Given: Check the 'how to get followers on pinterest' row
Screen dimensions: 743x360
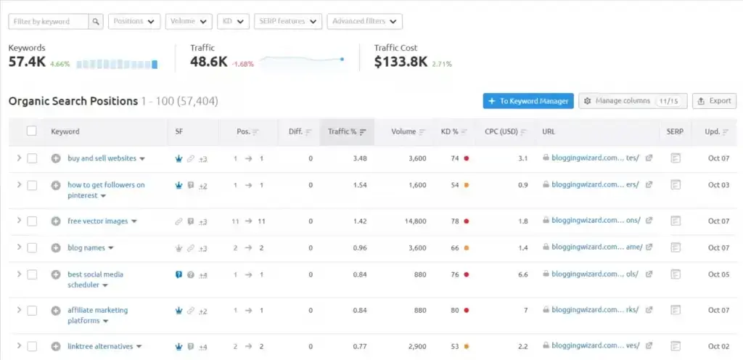Looking at the screenshot, I should tap(32, 185).
